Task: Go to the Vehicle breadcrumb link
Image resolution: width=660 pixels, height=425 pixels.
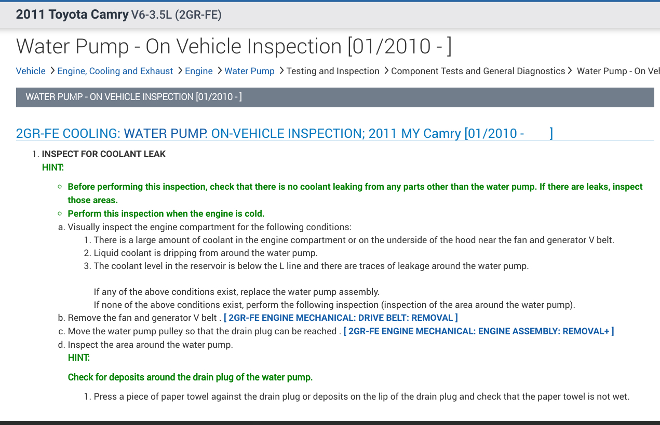Action: 31,71
